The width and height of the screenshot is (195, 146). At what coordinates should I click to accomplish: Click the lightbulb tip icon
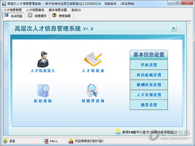(118, 132)
